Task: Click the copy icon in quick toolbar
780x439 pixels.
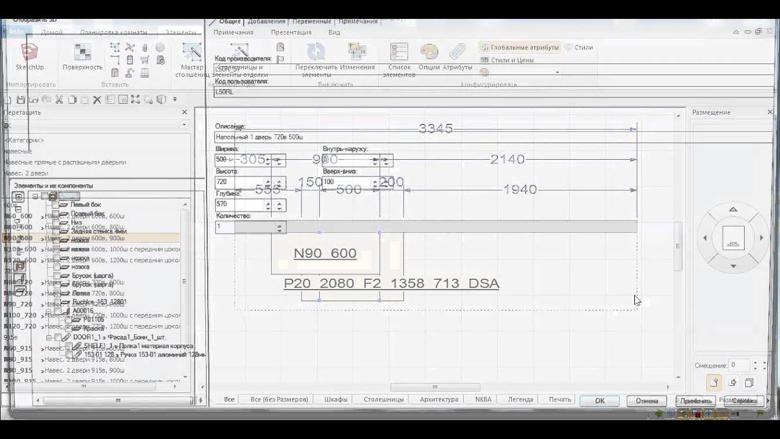Action: (x=72, y=99)
